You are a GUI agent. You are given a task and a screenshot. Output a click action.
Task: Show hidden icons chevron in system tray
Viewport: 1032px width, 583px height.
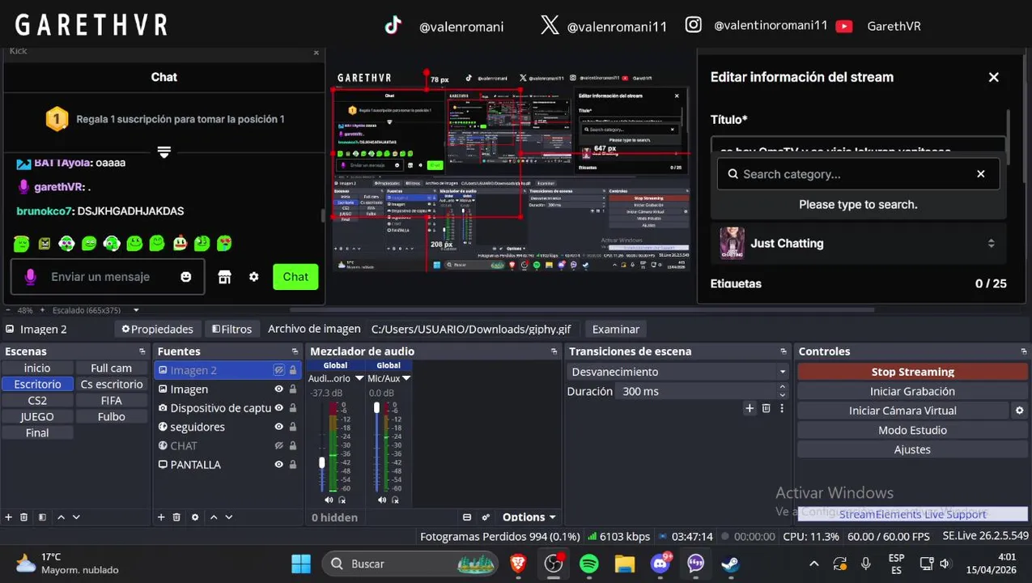(813, 564)
